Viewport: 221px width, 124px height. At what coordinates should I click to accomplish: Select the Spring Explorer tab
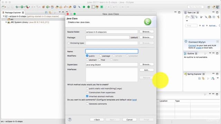(x=194, y=74)
